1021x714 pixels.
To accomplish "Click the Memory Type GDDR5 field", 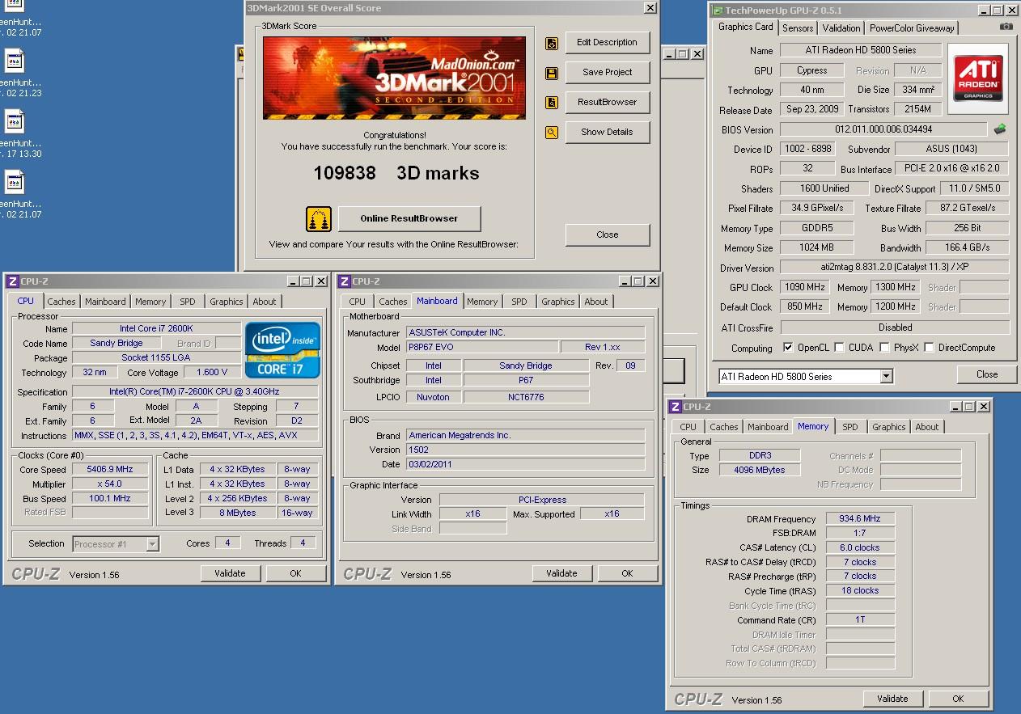I will point(817,228).
